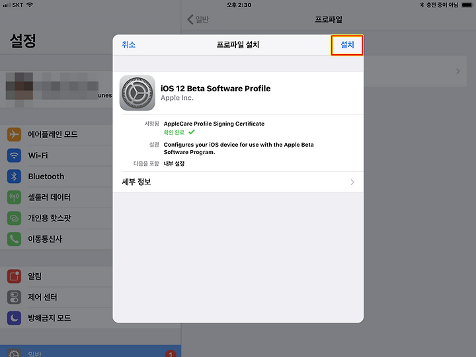Tap the cellular data antenna icon
This screenshot has width=476, height=357.
coord(15,197)
